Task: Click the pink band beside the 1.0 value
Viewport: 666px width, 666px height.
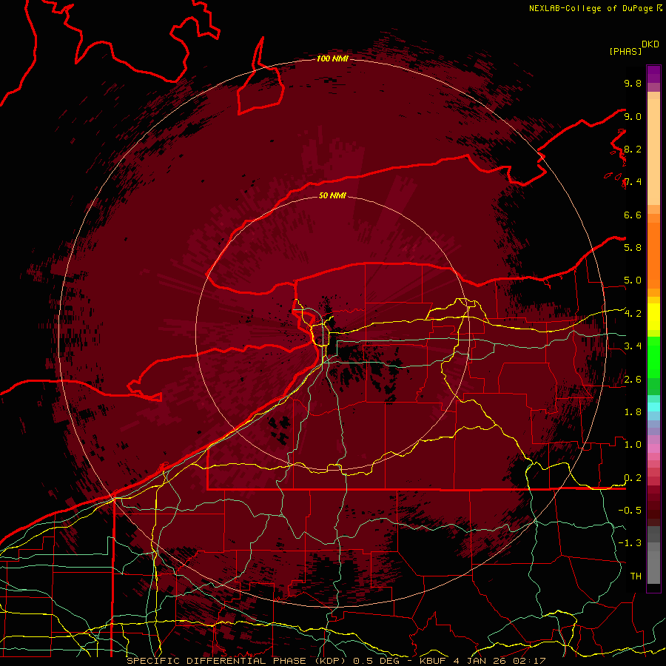Action: pos(653,448)
